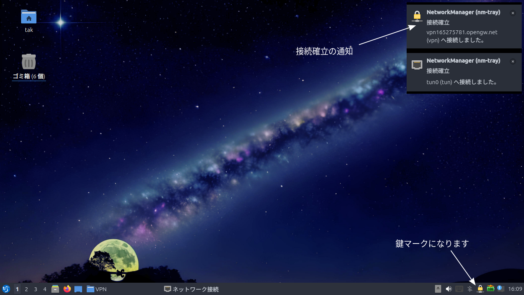Click the 16:09 clock
524x295 pixels.
pyautogui.click(x=515, y=289)
